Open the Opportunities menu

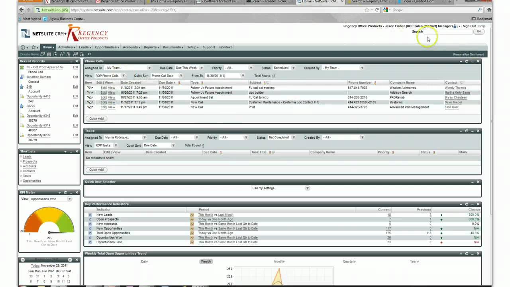(107, 47)
